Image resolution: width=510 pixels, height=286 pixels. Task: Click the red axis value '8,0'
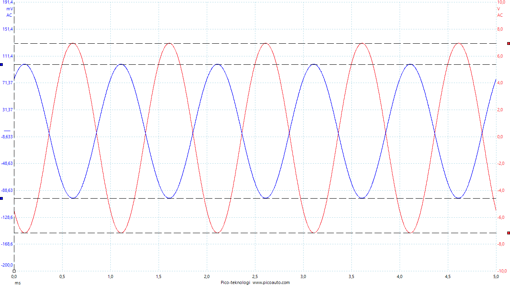pos(500,29)
